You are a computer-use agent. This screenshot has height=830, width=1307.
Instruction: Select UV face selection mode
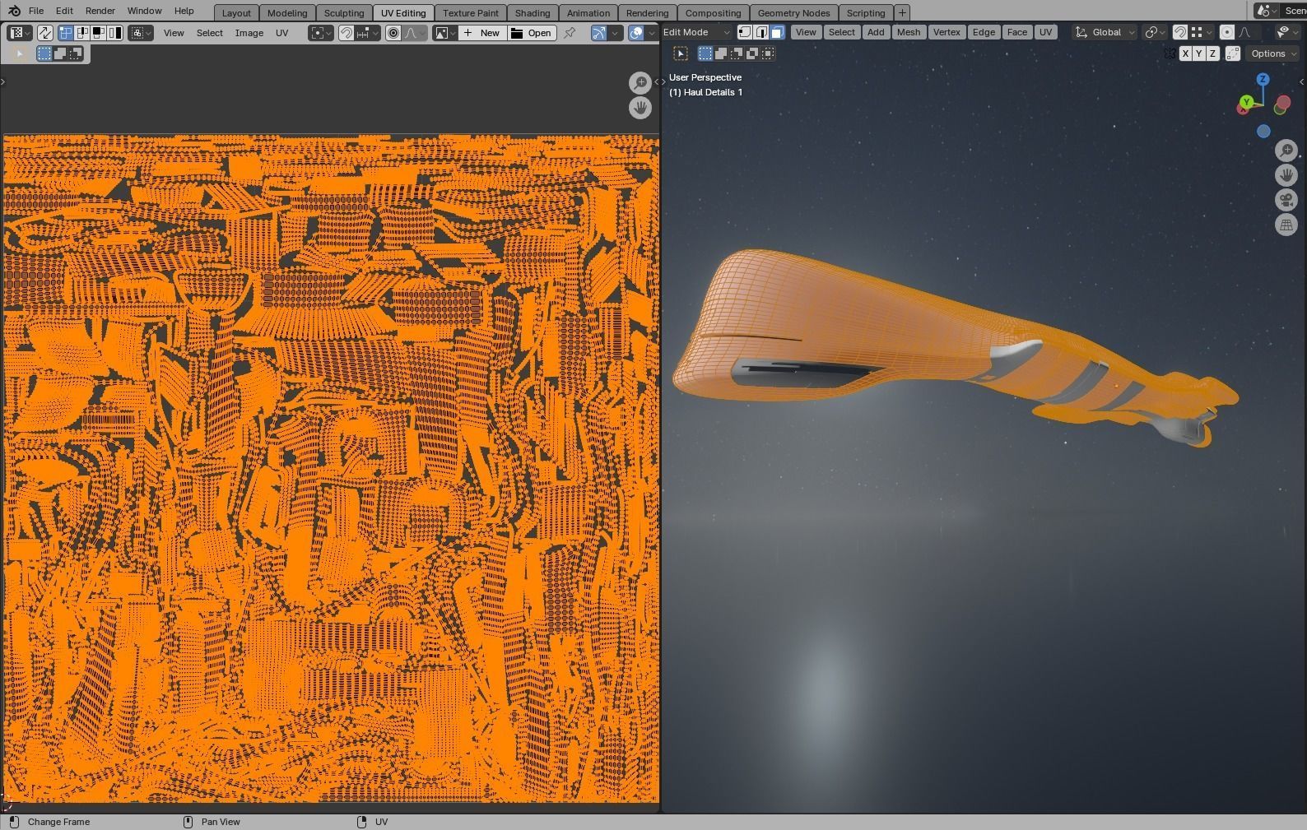(x=98, y=33)
